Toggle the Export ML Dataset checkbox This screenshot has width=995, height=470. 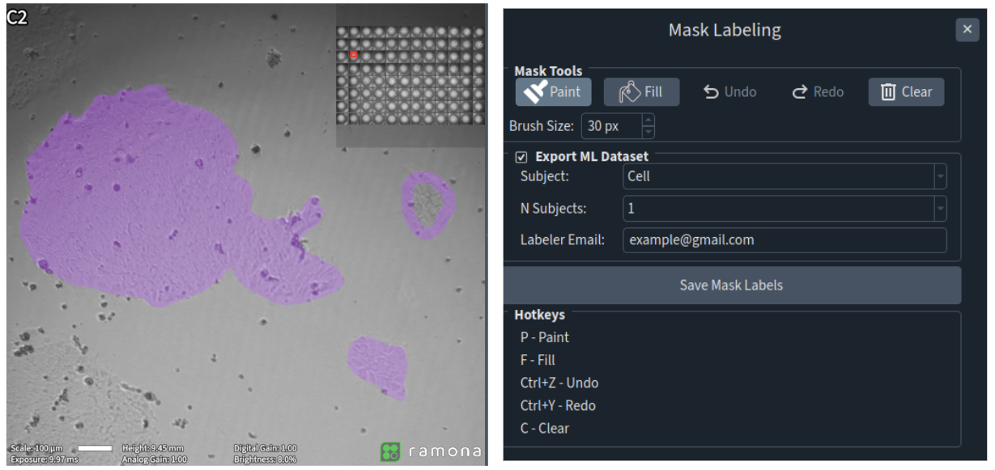[521, 157]
